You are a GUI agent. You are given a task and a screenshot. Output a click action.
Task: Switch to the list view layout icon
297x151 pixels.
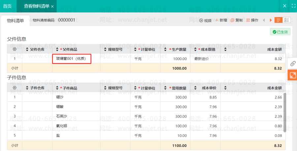(279, 20)
